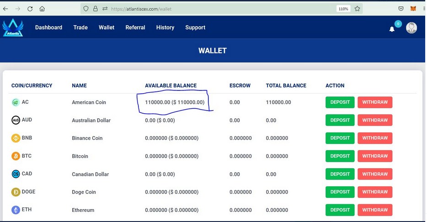Viewport: 427px width, 222px height.
Task: Deposit Ethereum
Action: 340,210
